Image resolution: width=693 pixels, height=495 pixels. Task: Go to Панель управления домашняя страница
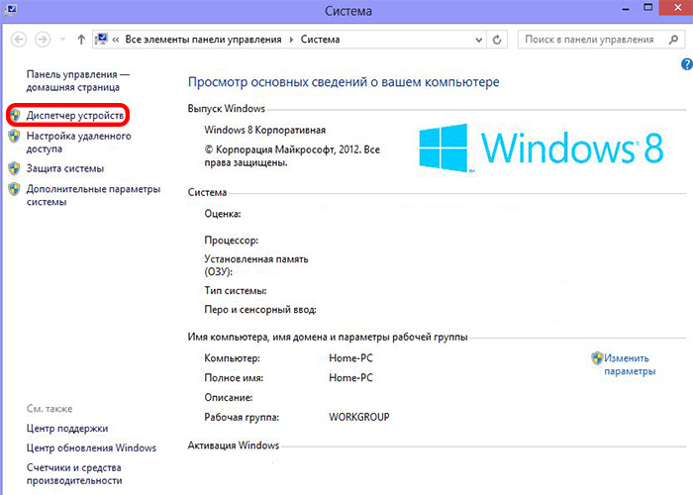point(78,81)
